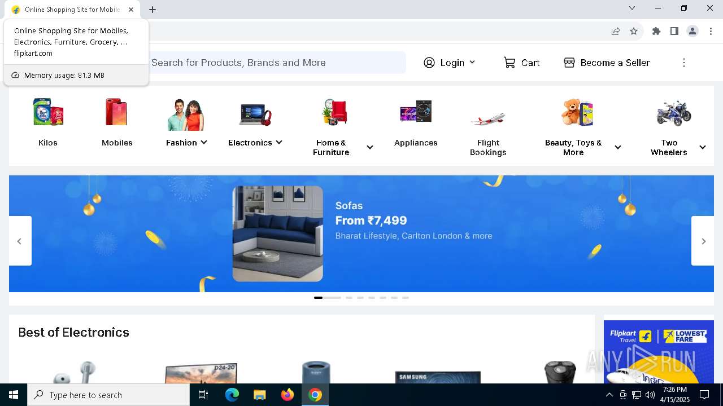This screenshot has width=723, height=406.
Task: Close the Flipkart browser tab
Action: click(131, 10)
